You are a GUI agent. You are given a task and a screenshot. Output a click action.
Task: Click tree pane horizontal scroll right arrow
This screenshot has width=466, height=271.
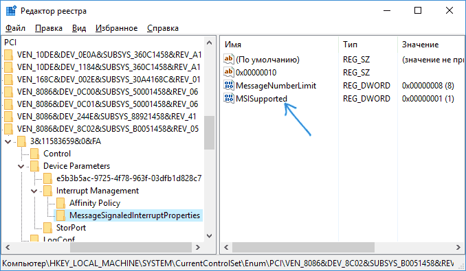(x=198, y=247)
